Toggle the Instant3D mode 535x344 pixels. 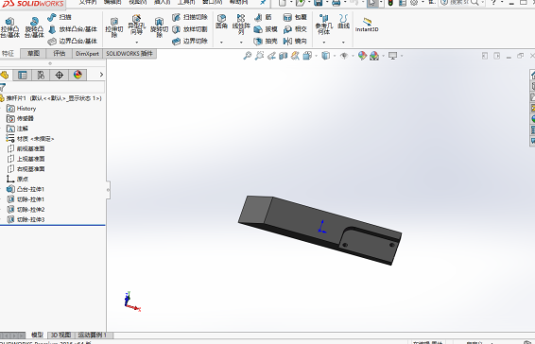[367, 25]
